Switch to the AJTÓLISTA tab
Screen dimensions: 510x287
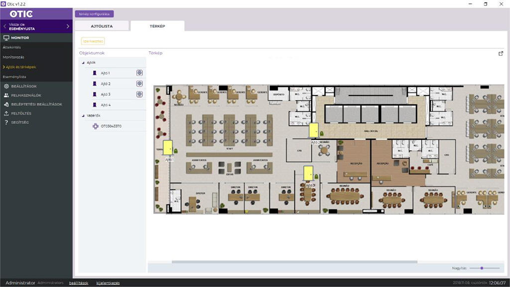102,26
